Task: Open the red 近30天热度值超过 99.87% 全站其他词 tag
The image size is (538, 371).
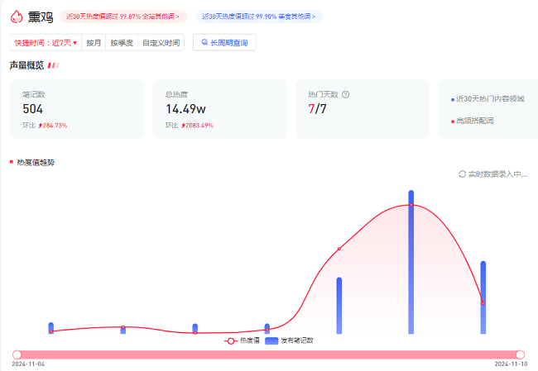Action: [123, 17]
